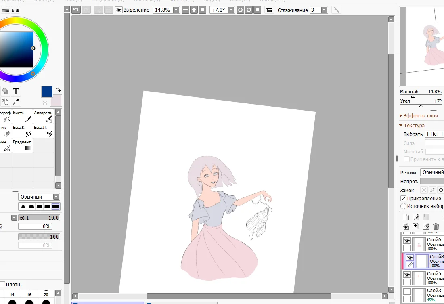Select the Акварель (Watercolor) tool
Image resolution: width=444 pixels, height=304 pixels.
click(x=44, y=117)
